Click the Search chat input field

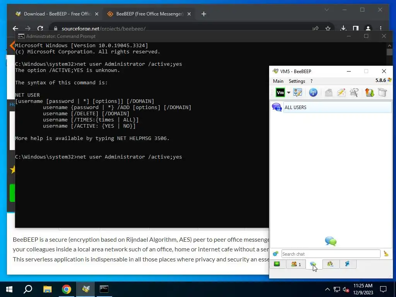click(x=331, y=254)
